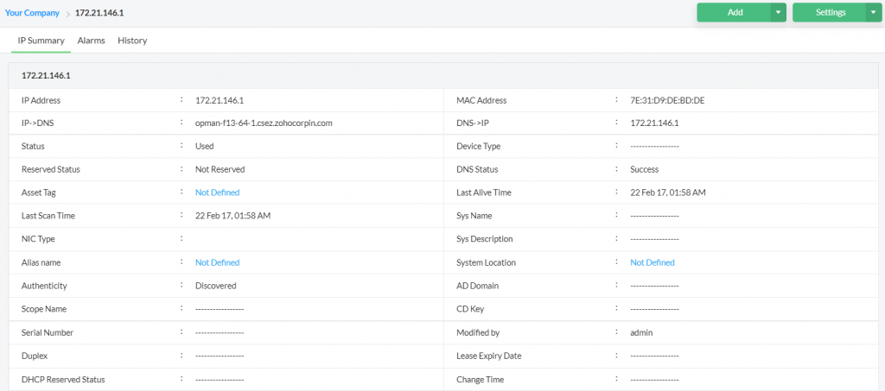The image size is (885, 391).
Task: Define System Location via Not Defined link
Action: [652, 262]
